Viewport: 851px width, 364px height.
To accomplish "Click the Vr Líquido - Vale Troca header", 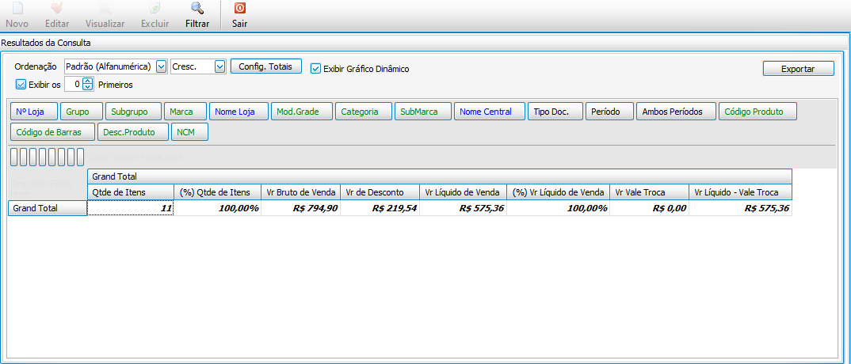I will click(x=740, y=192).
